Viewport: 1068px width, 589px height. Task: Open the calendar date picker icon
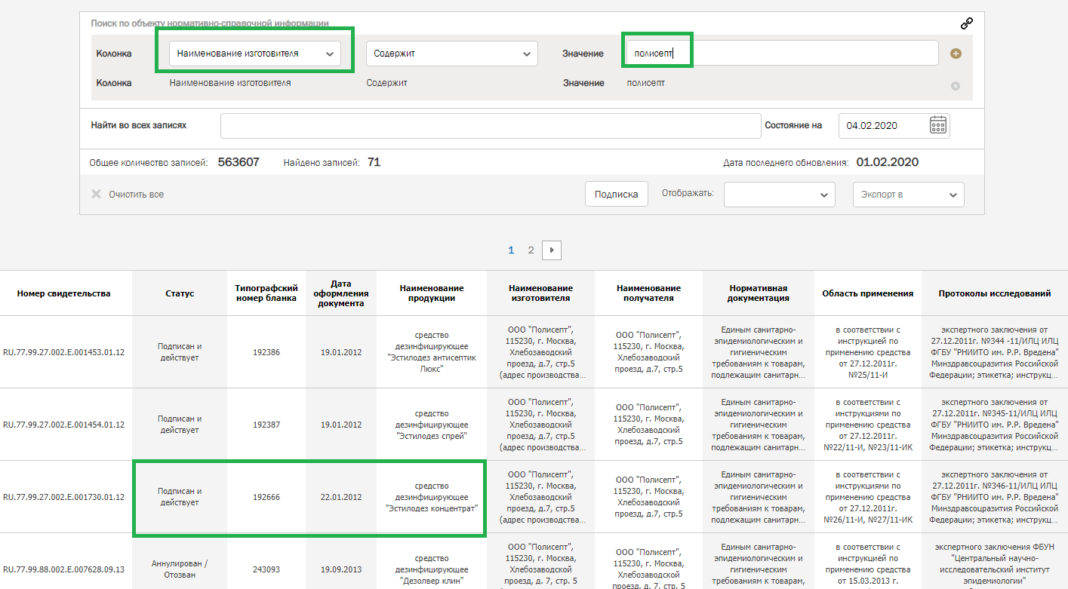pyautogui.click(x=938, y=125)
